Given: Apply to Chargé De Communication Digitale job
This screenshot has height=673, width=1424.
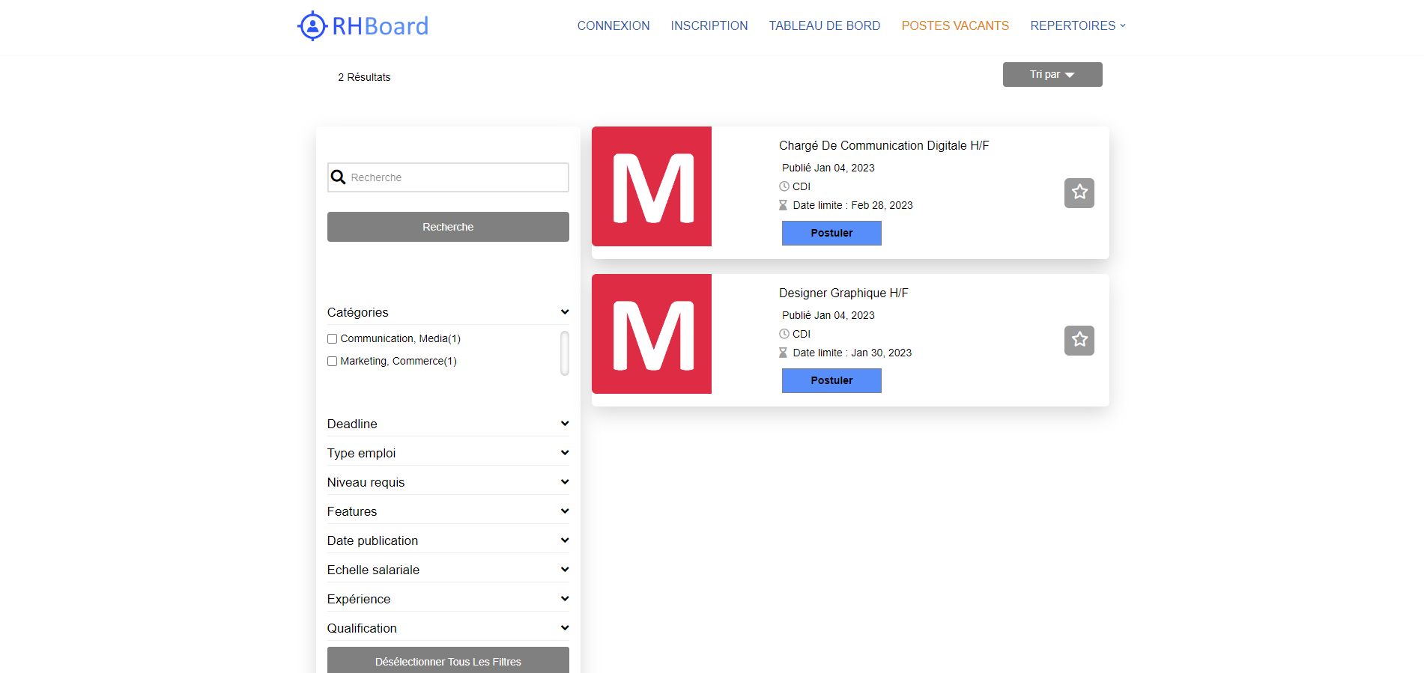Looking at the screenshot, I should [x=831, y=233].
